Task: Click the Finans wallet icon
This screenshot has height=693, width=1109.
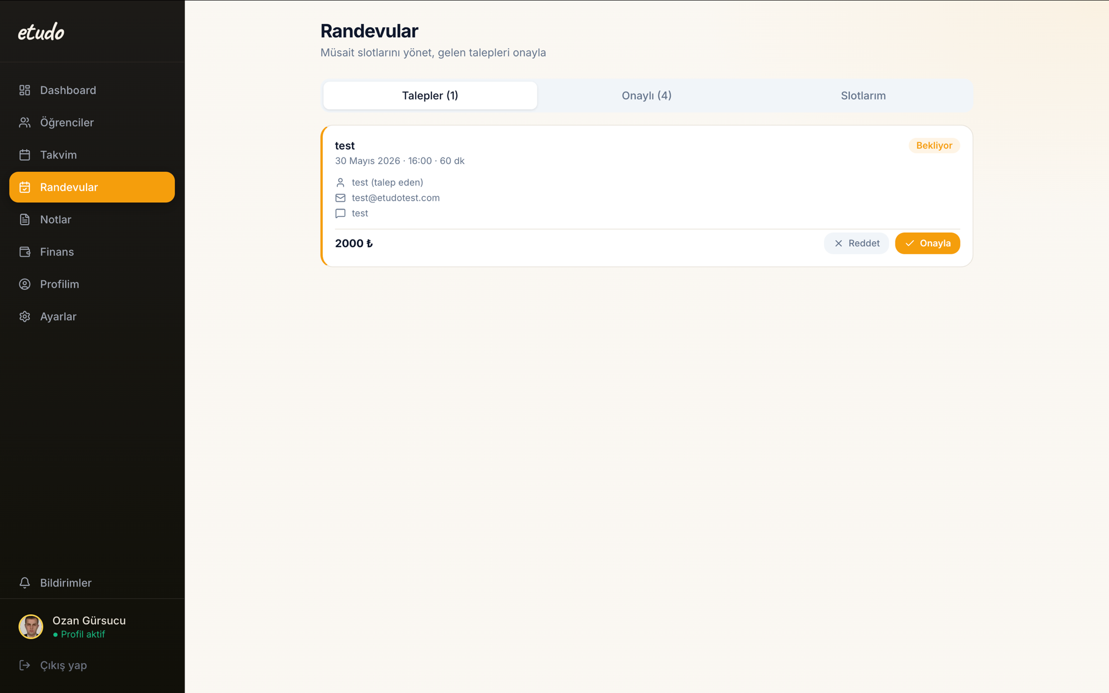Action: tap(25, 252)
